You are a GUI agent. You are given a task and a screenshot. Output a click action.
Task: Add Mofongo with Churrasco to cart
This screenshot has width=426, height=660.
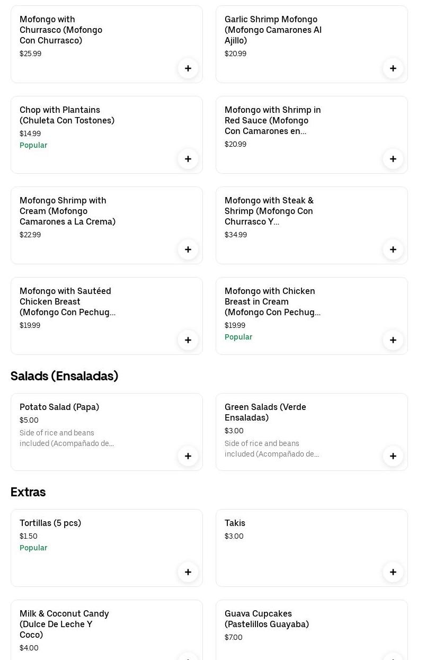188,68
